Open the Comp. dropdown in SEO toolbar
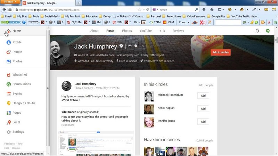This screenshot has height=156, width=278. [184, 22]
